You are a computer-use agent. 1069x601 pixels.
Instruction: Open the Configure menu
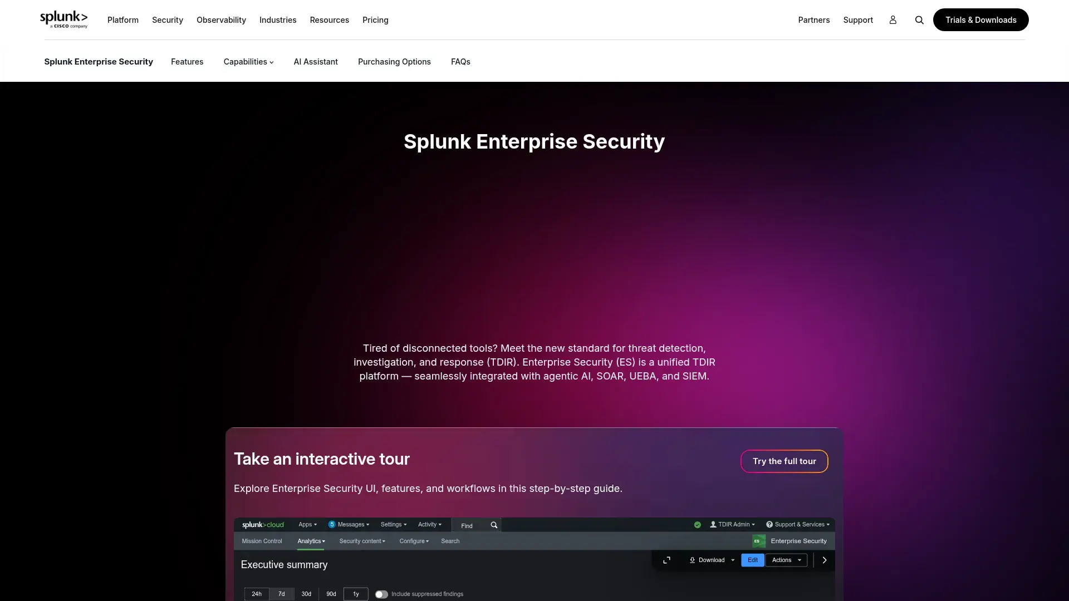(x=414, y=541)
